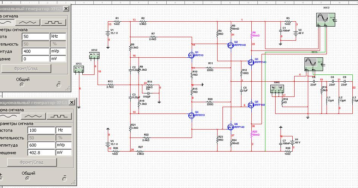This screenshot has width=358, height=188.
Task: Select capacitor C1 100nF
Action: click(281, 30)
